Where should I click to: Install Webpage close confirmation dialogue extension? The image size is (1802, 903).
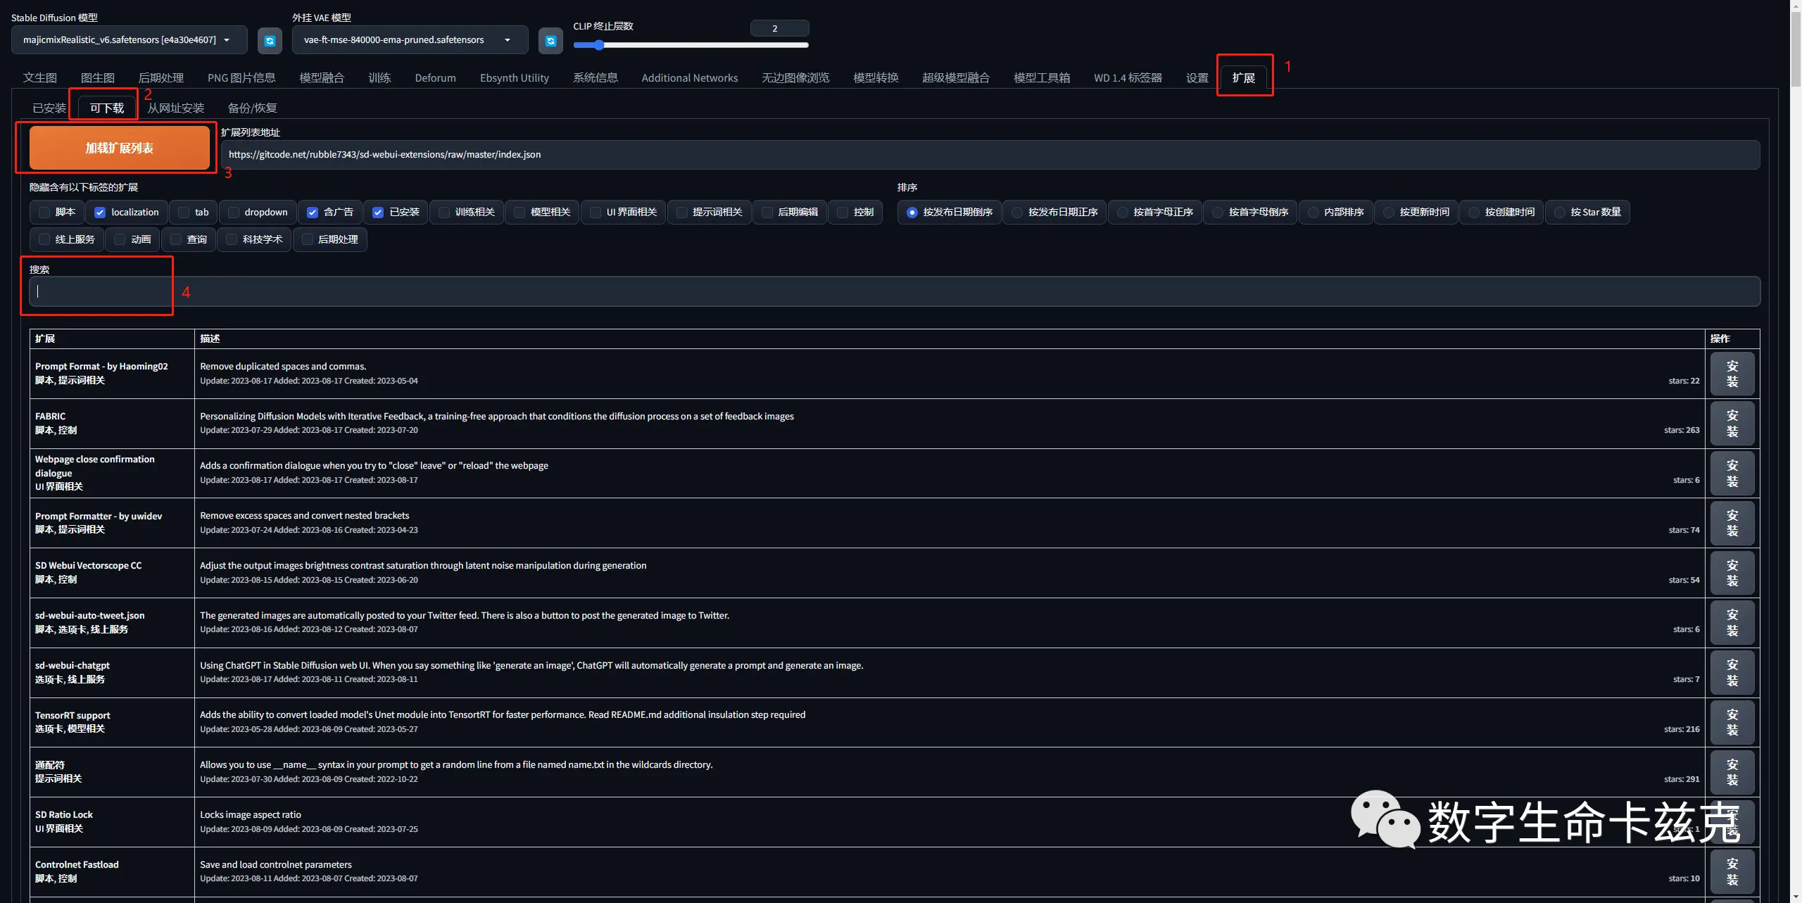(x=1732, y=474)
